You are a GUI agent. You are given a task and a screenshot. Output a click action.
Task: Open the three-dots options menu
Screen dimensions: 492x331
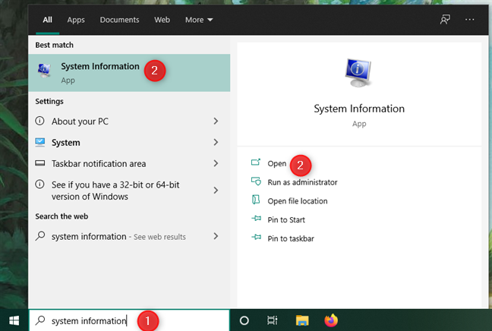[470, 20]
